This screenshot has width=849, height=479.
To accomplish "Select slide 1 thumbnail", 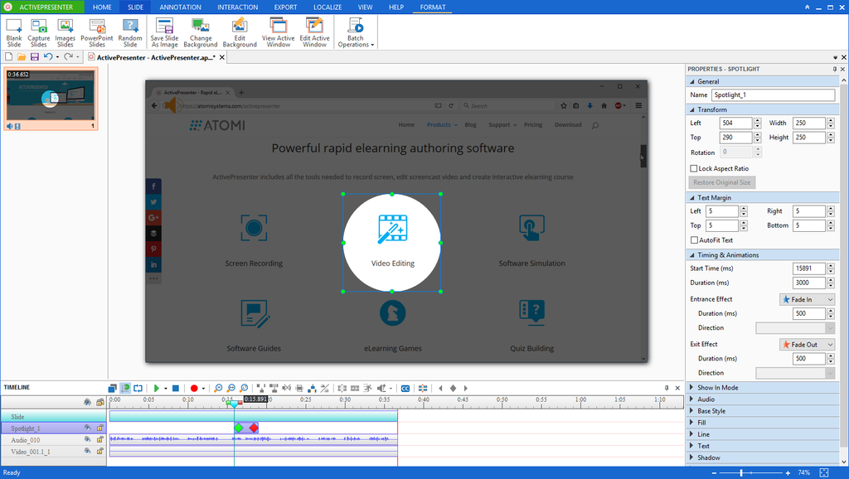I will [x=51, y=99].
